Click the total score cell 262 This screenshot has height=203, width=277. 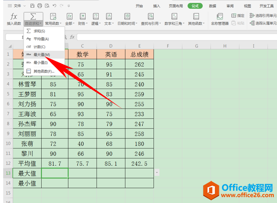[x=140, y=64]
